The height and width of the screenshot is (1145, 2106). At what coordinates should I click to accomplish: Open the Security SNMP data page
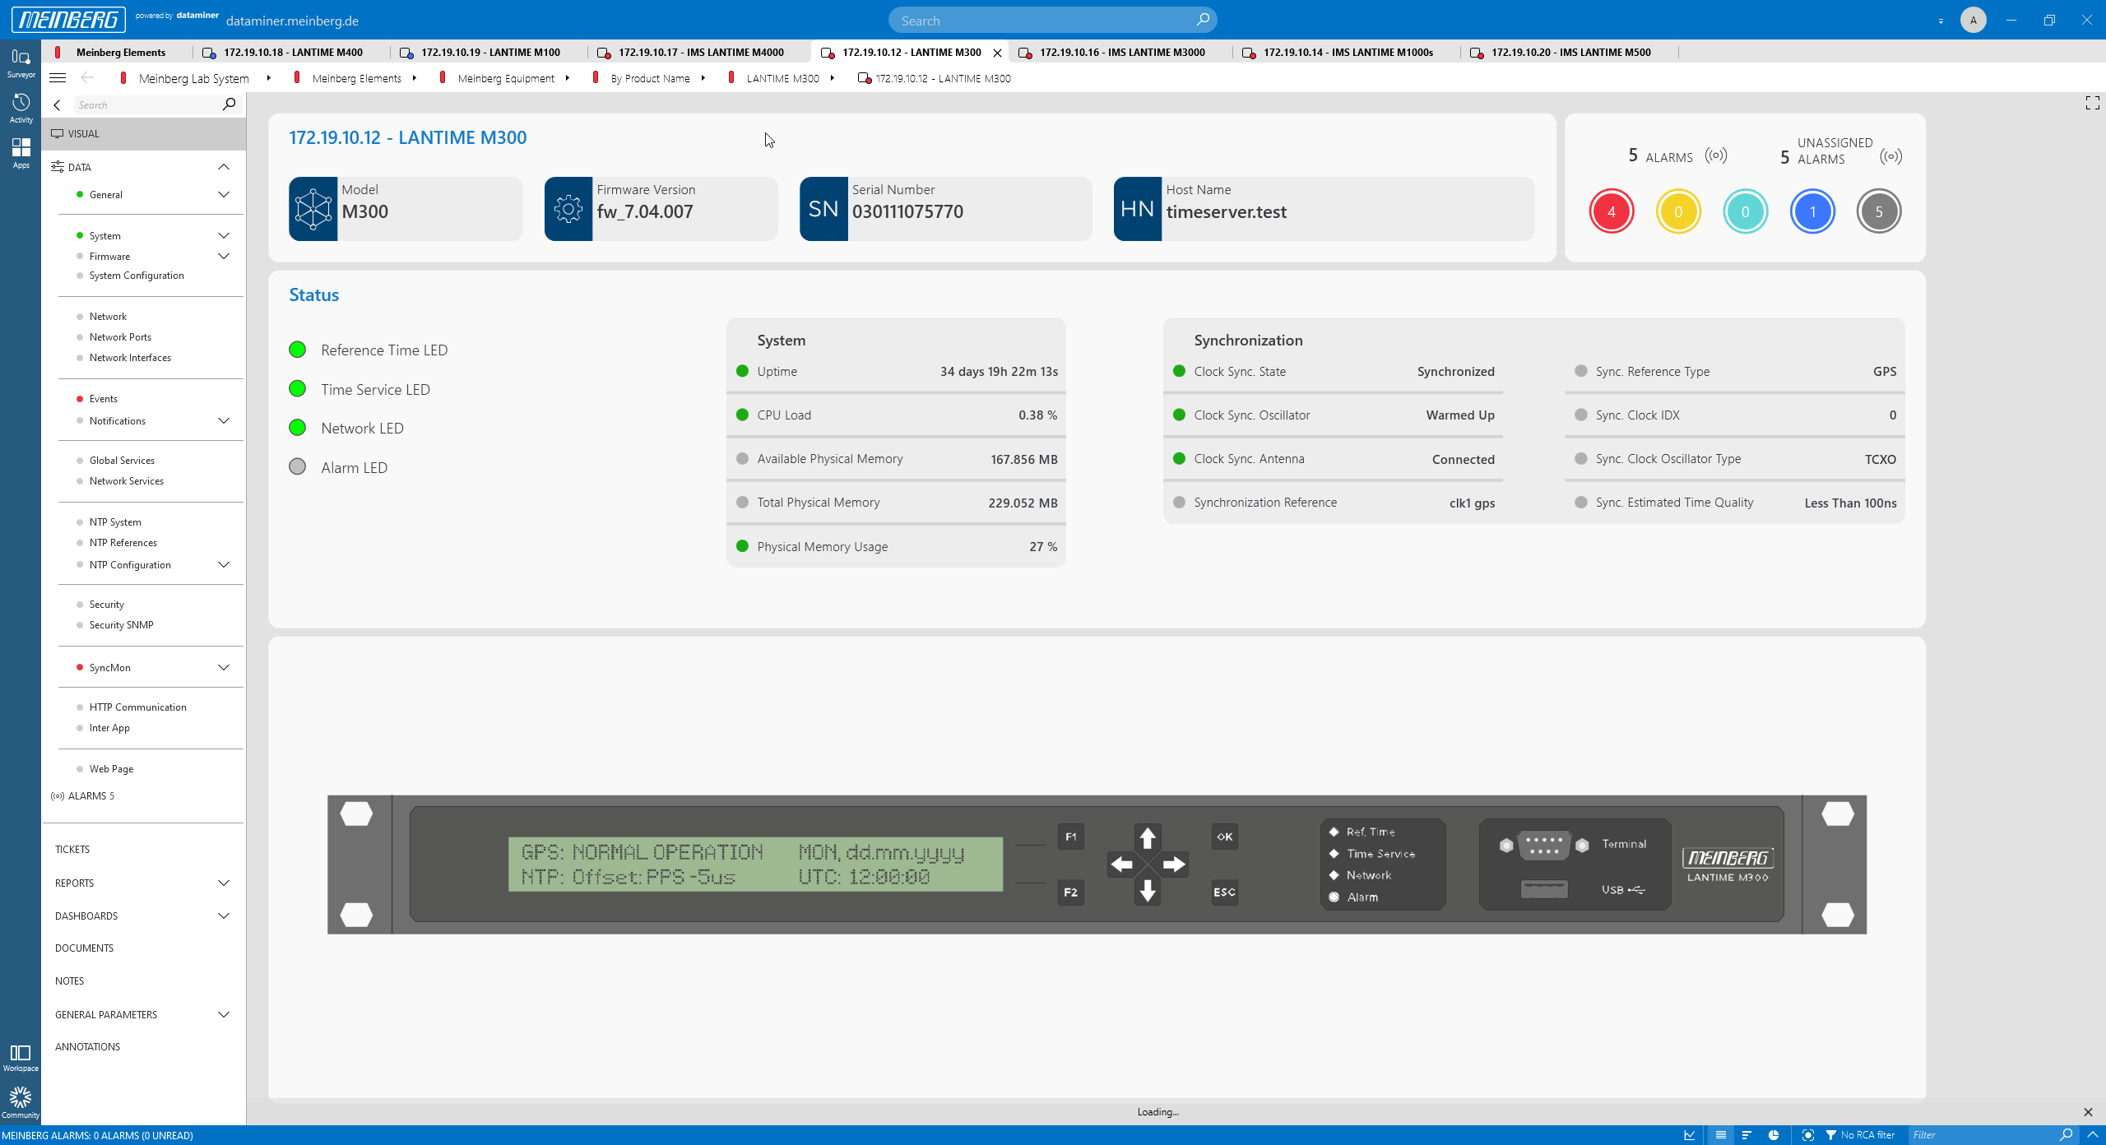121,625
